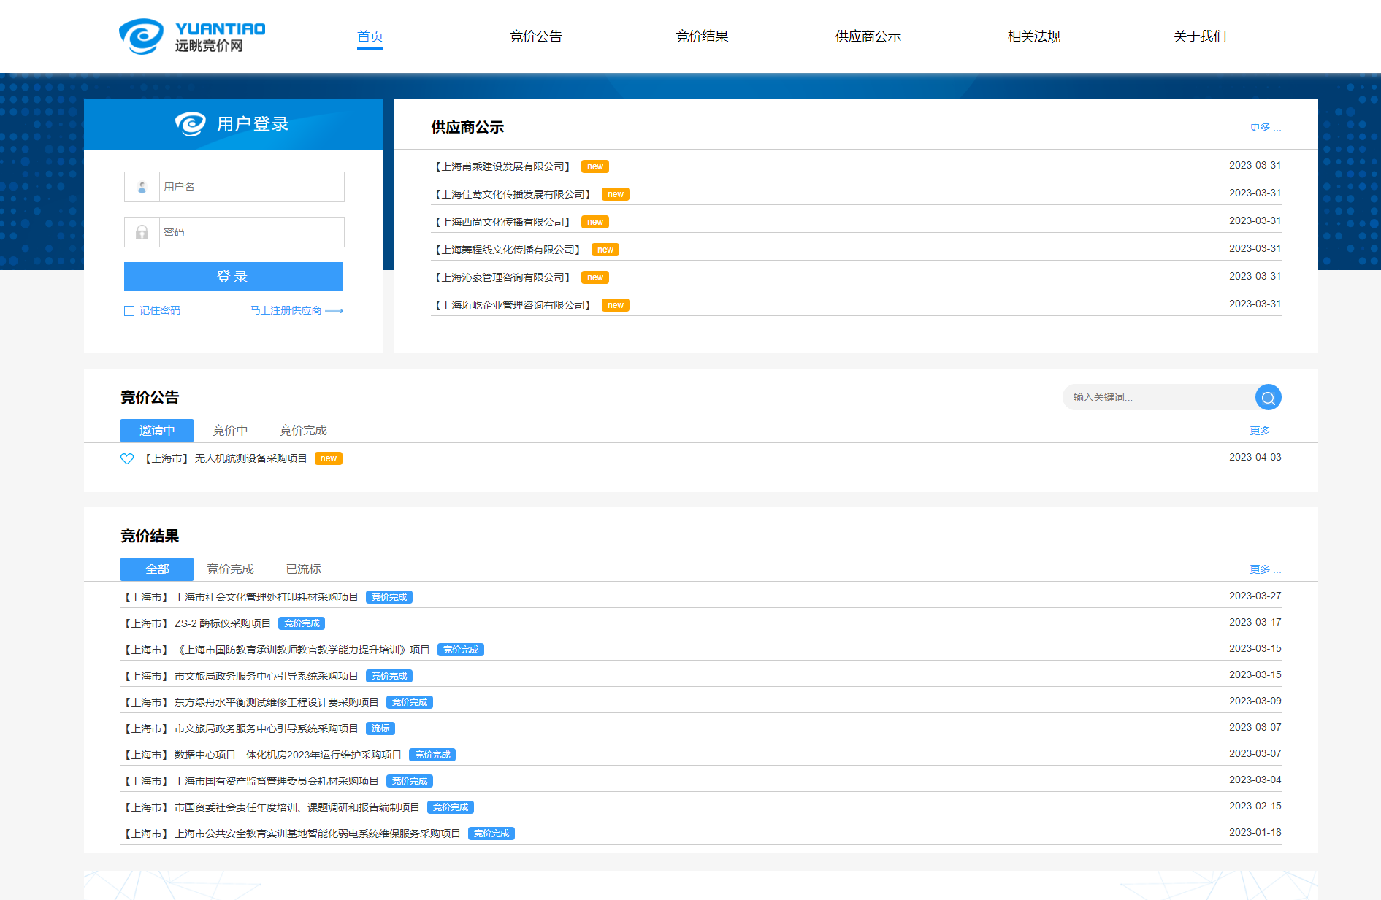Click the new badge on 上海甫乘建设发展有限公司

(594, 166)
